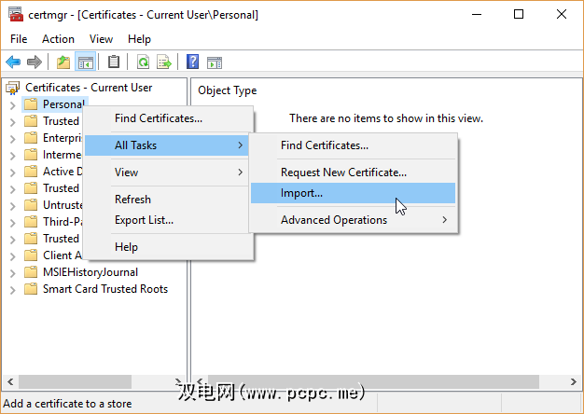584x414 pixels.
Task: Select the MSIEHistoryJournal tree label
Action: point(90,272)
